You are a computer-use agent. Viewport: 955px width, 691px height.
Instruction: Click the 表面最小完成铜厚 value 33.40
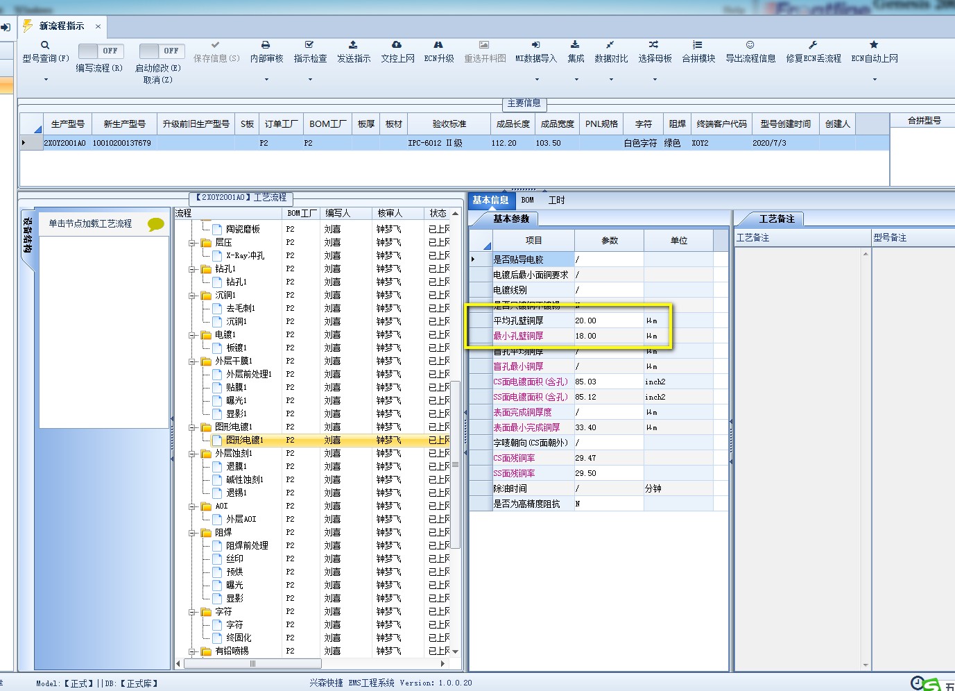tap(608, 427)
